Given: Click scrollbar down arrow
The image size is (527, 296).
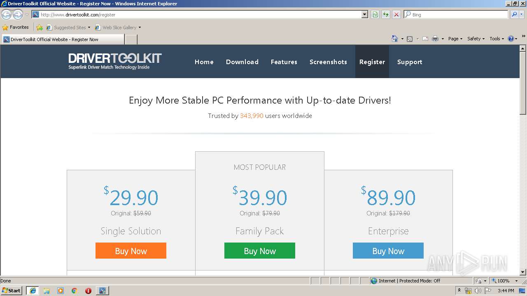Looking at the screenshot, I should tap(523, 272).
